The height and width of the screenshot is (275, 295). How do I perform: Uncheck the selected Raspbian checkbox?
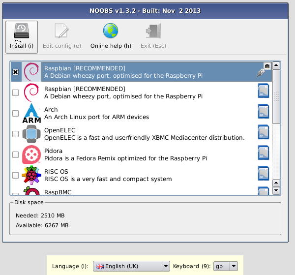pyautogui.click(x=15, y=72)
